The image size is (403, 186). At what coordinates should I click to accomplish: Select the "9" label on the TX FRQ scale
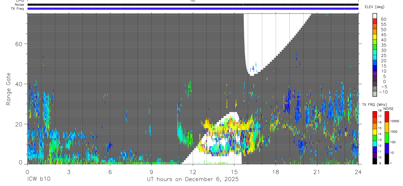point(380,163)
